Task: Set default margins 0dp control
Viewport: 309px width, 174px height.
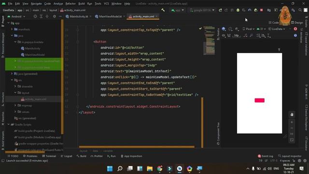Action: click(x=237, y=35)
